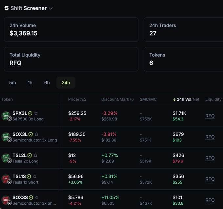Click the SOX3L price $189.30
223x209 pixels.
point(77,134)
